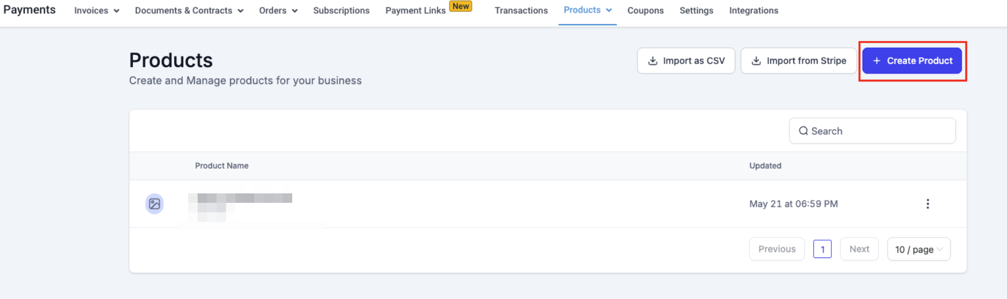
Task: Click the magnifier icon in the search box
Action: coord(804,131)
